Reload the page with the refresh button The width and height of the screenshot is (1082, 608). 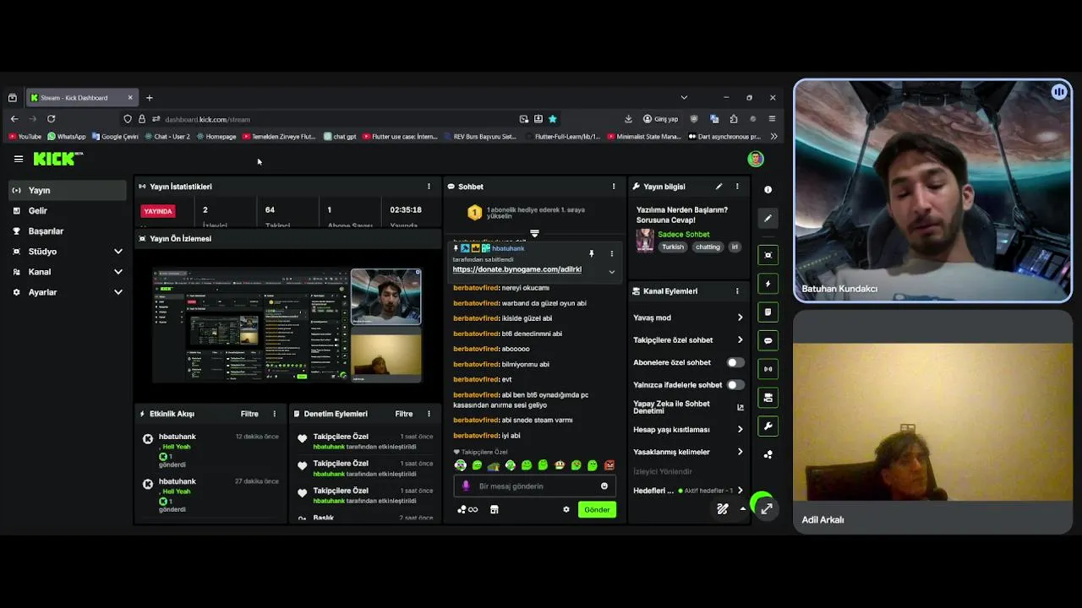click(x=51, y=119)
